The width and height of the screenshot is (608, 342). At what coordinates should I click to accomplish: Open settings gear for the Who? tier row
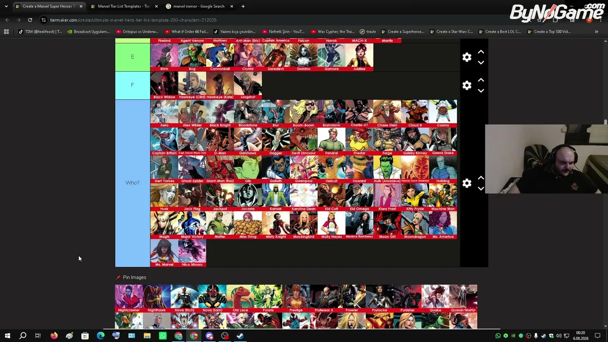point(467,183)
